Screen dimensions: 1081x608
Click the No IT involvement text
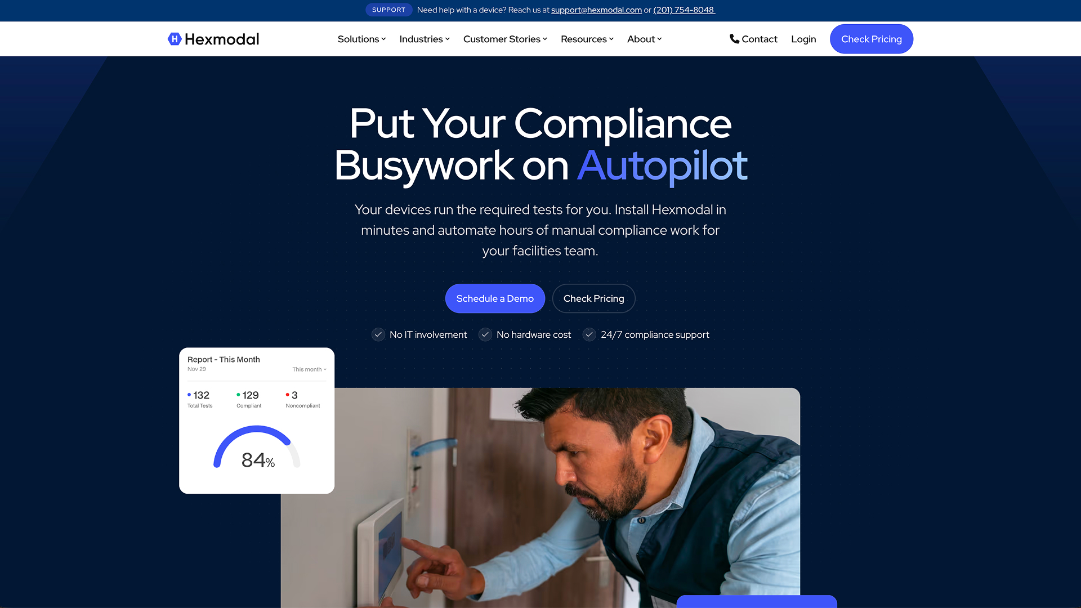428,334
